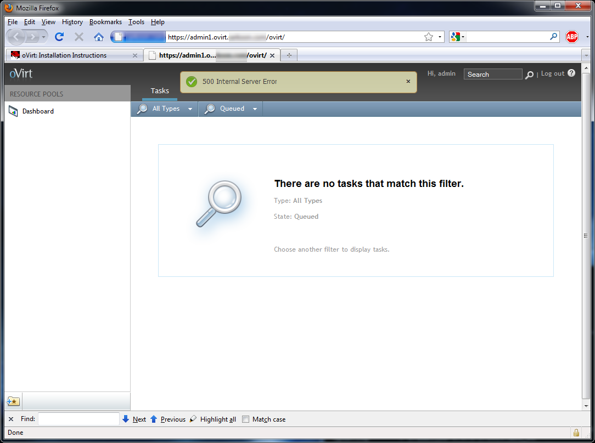Click the bookmark star in the address bar
The width and height of the screenshot is (595, 443).
(x=428, y=37)
